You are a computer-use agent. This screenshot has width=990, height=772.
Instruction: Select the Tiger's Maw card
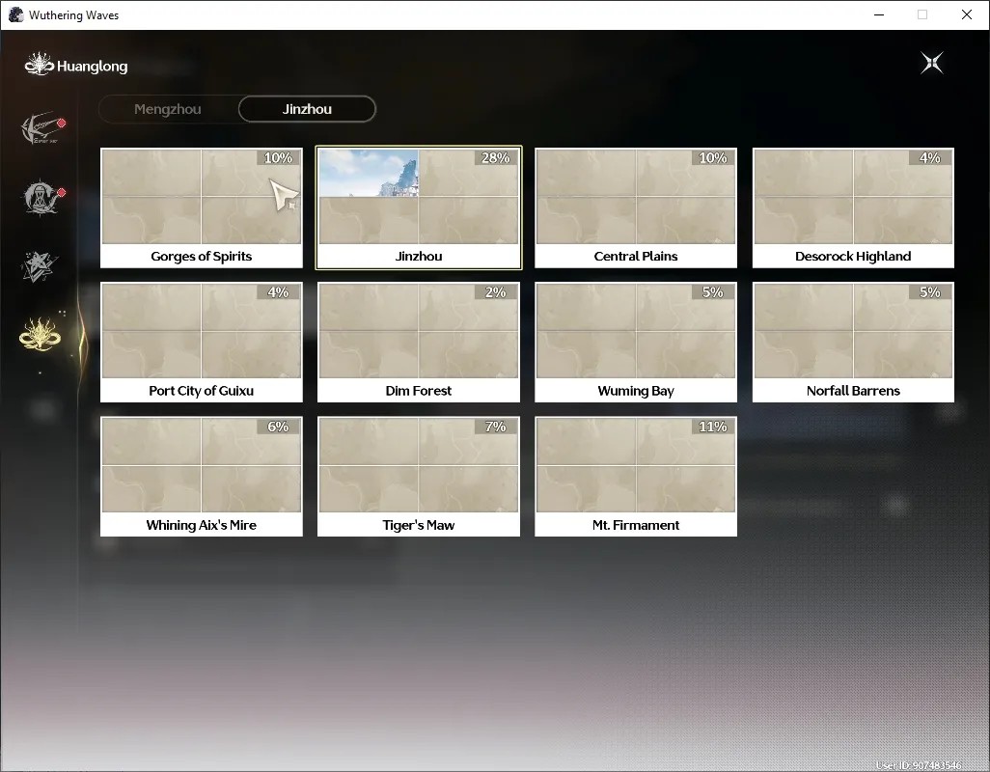[x=419, y=477]
